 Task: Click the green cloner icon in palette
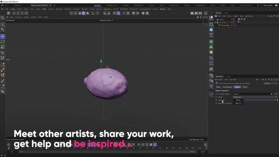pos(211,47)
